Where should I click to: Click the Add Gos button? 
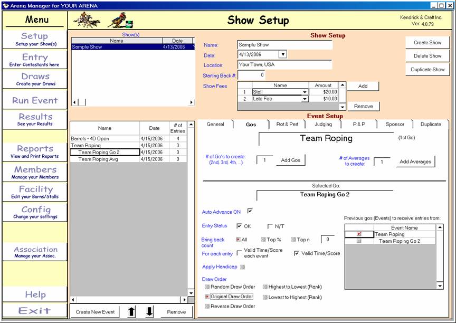[x=290, y=160]
